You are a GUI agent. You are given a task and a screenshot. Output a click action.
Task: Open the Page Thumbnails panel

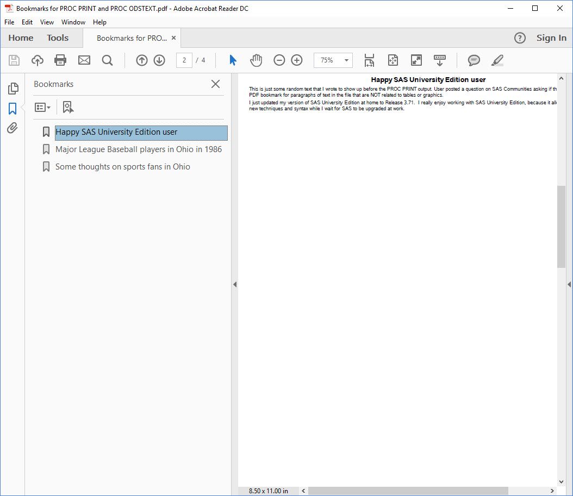click(13, 88)
